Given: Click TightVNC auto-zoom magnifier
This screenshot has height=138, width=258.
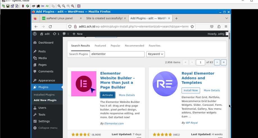Looking at the screenshot, I should point(73,6).
